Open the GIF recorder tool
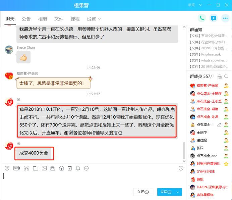232x200 pixels. coord(16,168)
